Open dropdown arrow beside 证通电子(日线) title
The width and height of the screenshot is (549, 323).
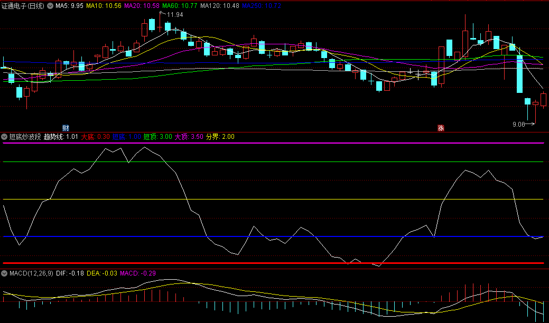[50, 6]
